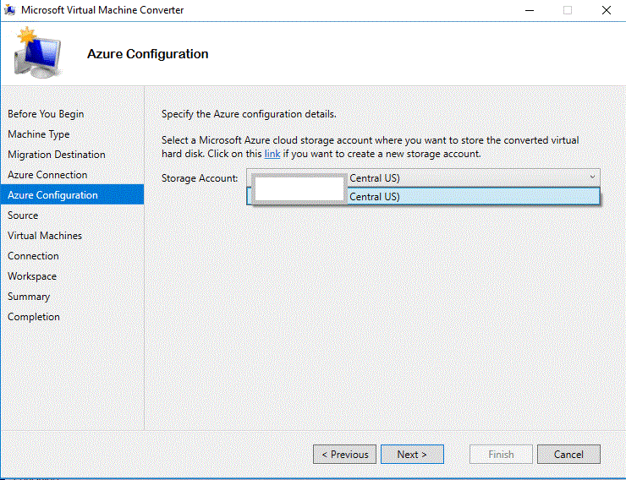Go to the Before You Begin step
626x480 pixels.
click(46, 114)
